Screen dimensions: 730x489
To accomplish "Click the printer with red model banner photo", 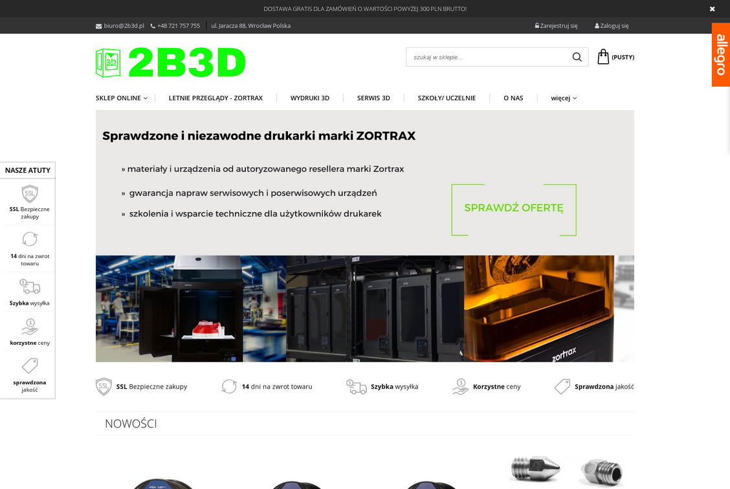I will (191, 309).
